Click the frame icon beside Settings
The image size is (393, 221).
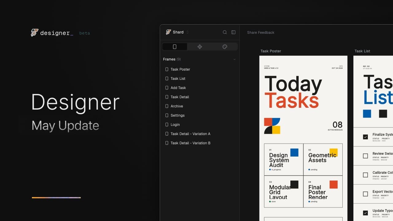[167, 115]
